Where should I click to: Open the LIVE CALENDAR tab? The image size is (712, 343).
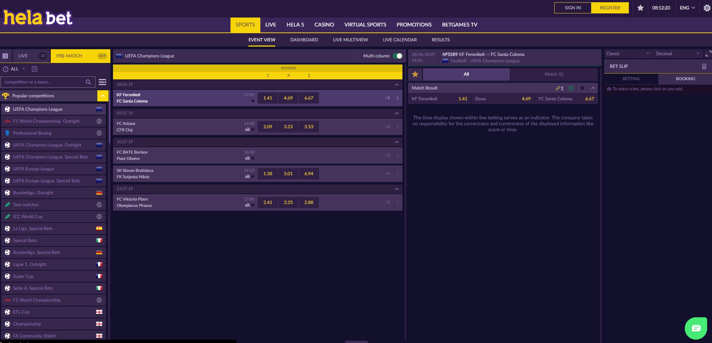pyautogui.click(x=400, y=40)
